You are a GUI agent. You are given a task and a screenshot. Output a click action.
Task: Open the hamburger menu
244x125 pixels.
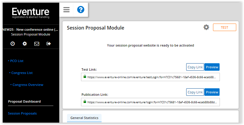pos(66,10)
